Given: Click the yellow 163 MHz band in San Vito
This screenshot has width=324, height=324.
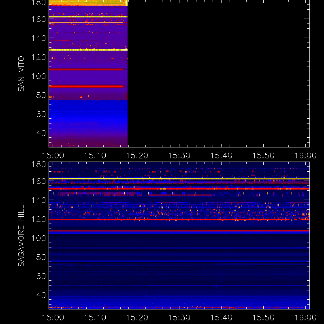Looking at the screenshot, I should [88, 17].
